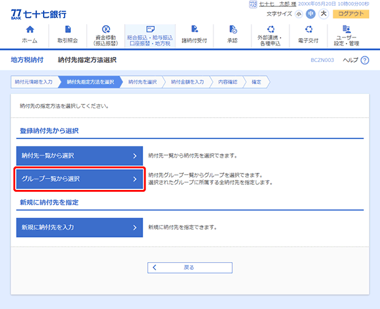Click the ヘルプ help text

coord(350,60)
